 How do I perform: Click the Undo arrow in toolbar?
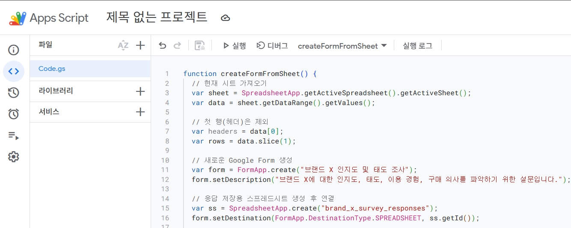click(162, 46)
